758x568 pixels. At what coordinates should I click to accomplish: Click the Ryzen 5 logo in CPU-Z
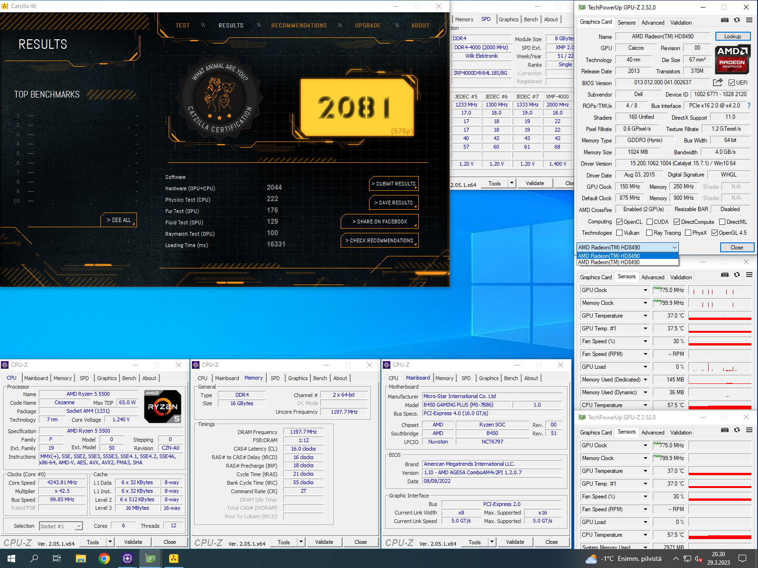162,406
